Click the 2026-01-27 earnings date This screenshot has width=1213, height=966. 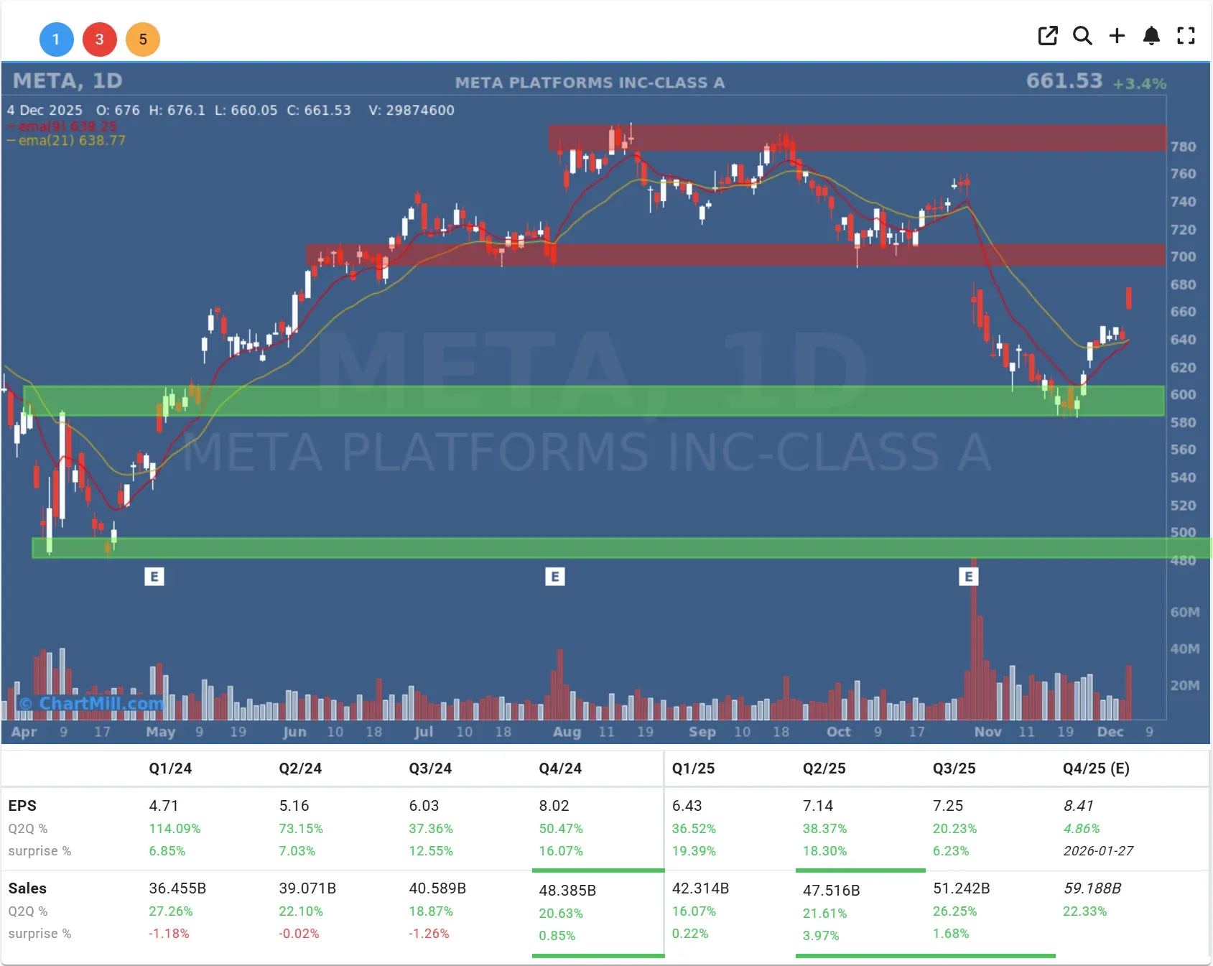click(1098, 851)
